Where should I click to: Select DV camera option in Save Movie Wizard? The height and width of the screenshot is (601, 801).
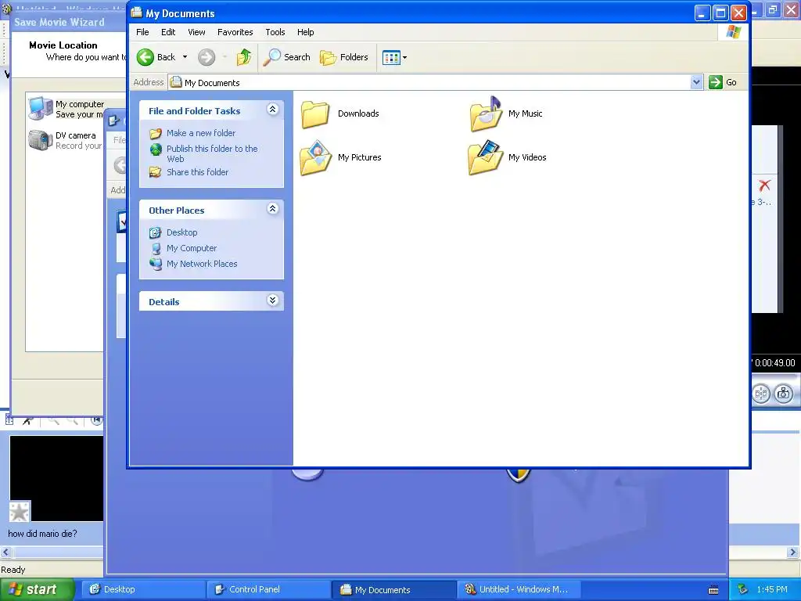click(x=66, y=141)
